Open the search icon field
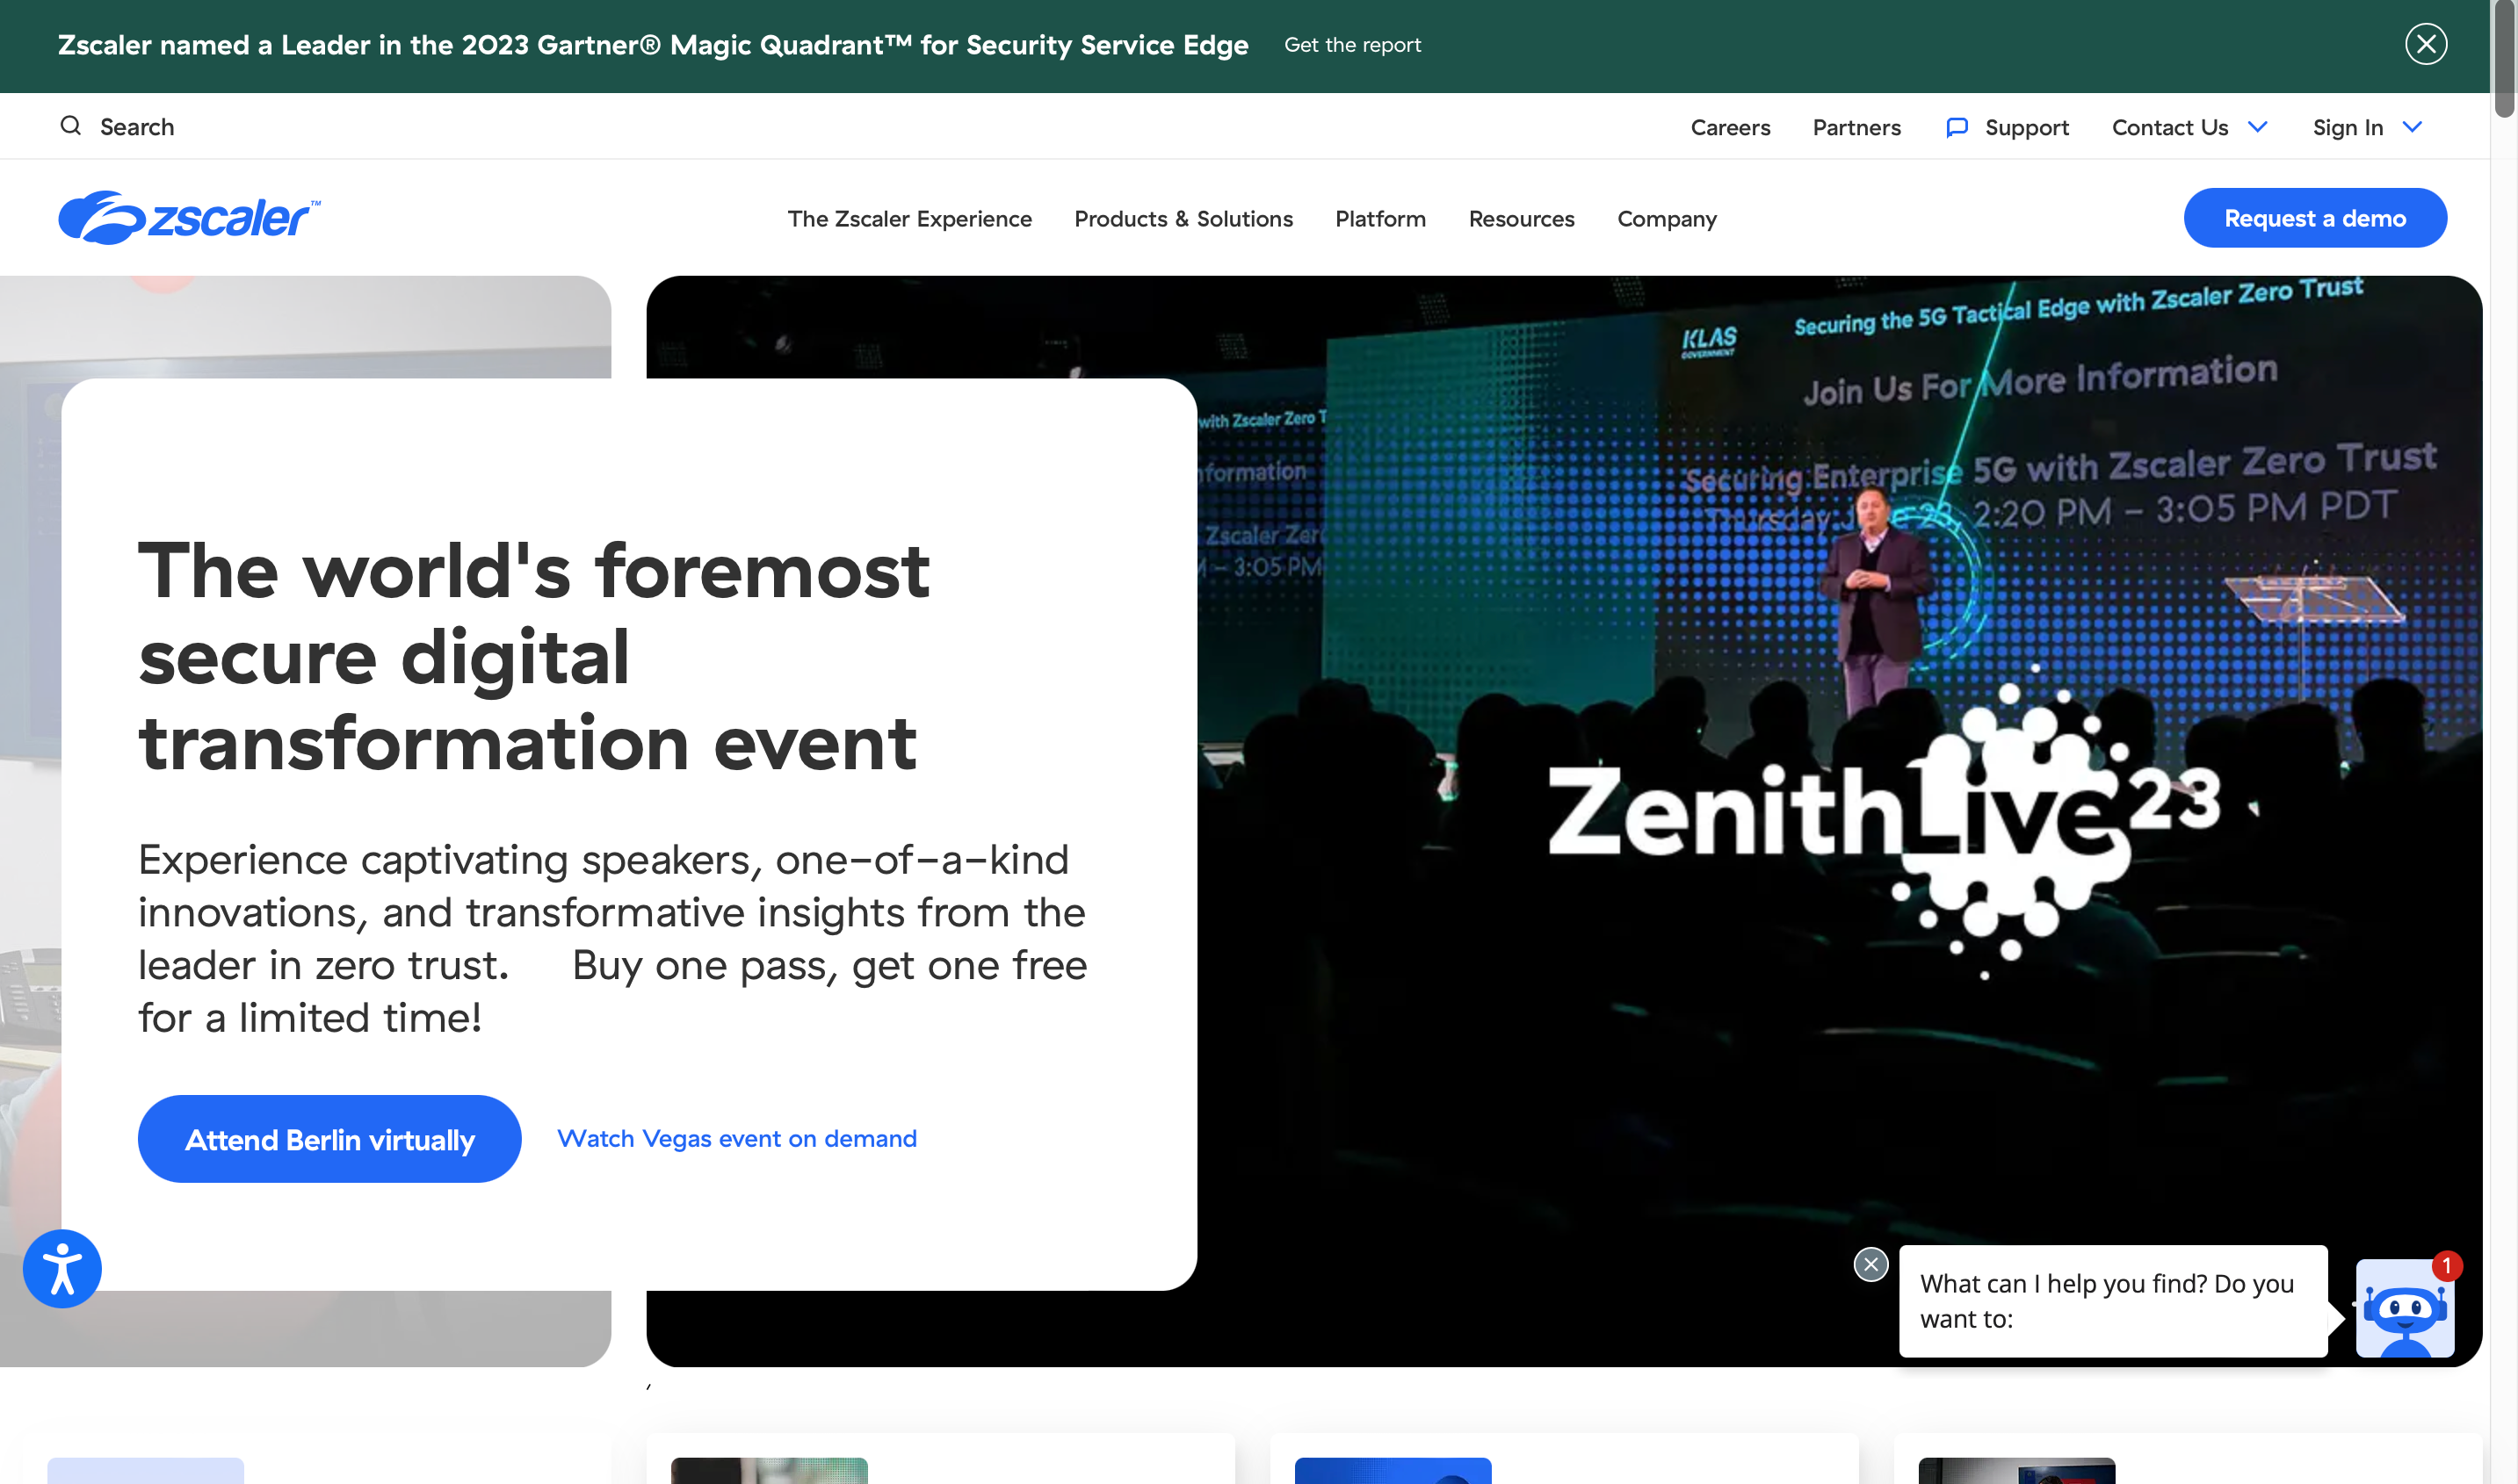The width and height of the screenshot is (2518, 1484). click(x=70, y=126)
